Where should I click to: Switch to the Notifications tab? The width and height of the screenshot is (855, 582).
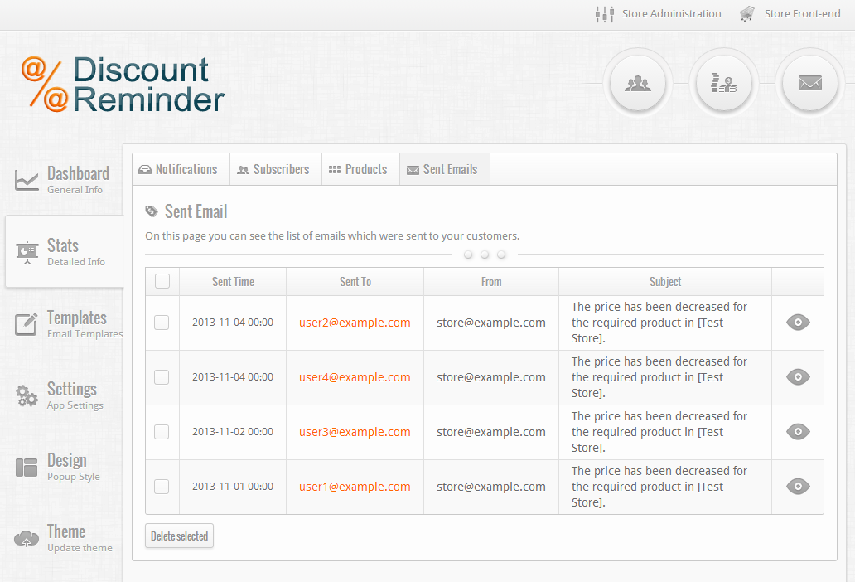point(179,169)
